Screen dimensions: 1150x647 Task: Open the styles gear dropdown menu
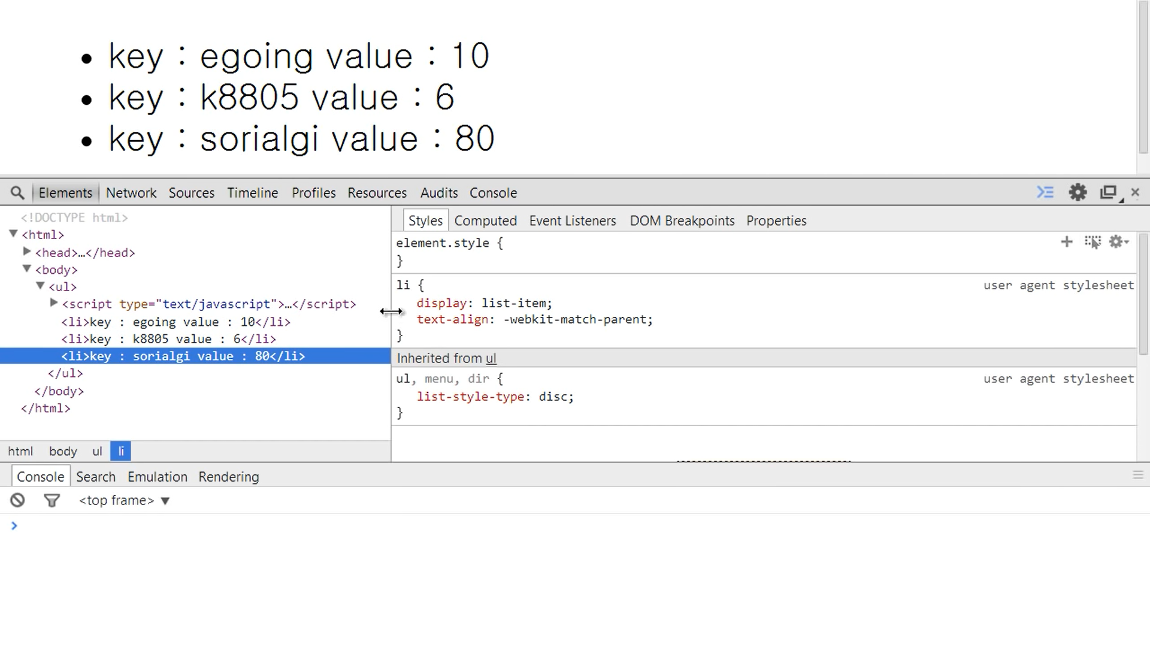coord(1118,242)
